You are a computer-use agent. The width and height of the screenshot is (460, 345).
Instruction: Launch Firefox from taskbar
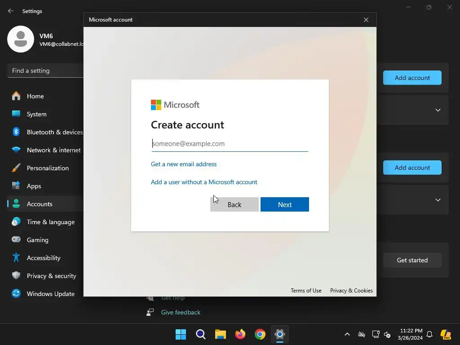[x=240, y=334]
